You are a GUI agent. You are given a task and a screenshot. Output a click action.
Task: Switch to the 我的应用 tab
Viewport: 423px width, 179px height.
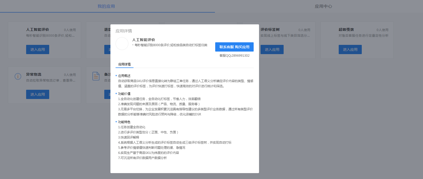[x=106, y=6]
